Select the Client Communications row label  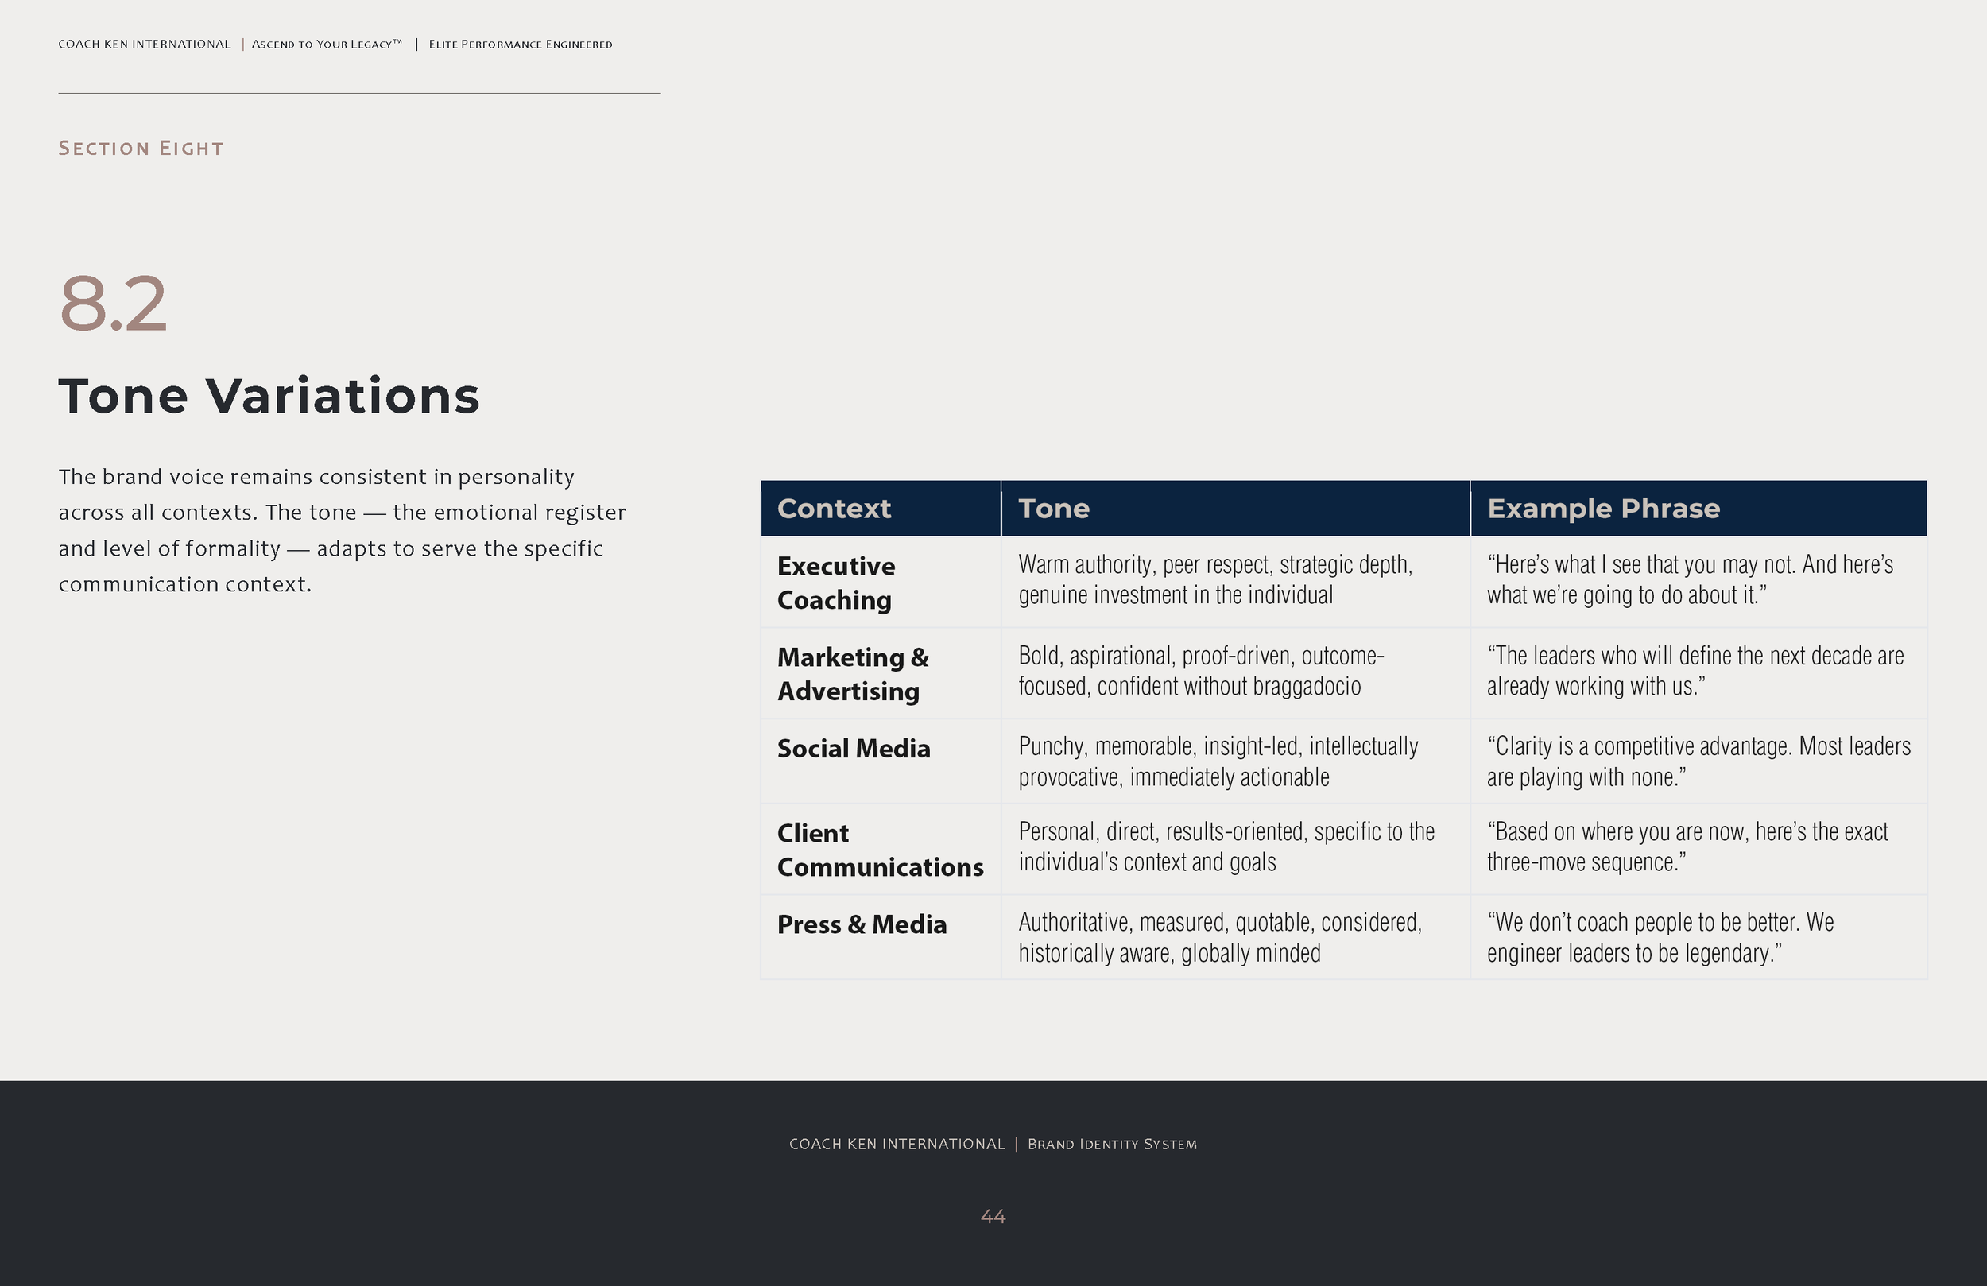pos(880,850)
